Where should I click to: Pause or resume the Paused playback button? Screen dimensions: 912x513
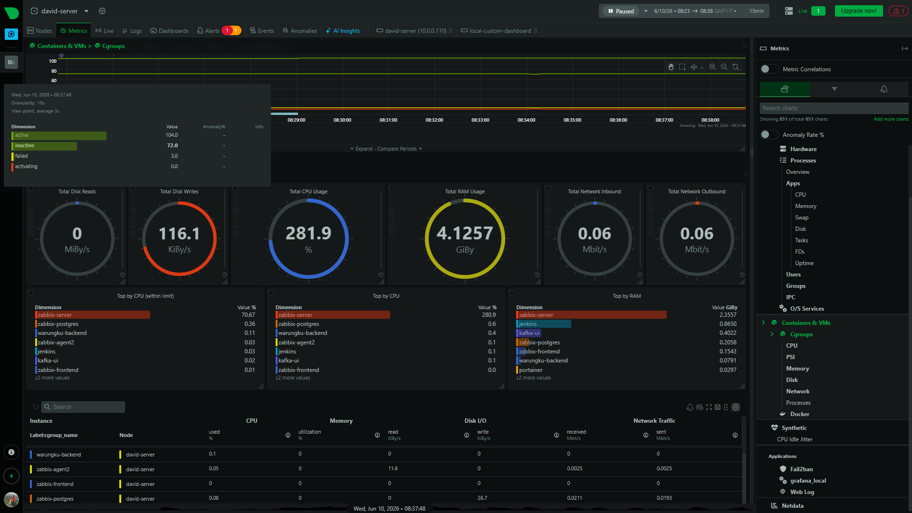(621, 11)
